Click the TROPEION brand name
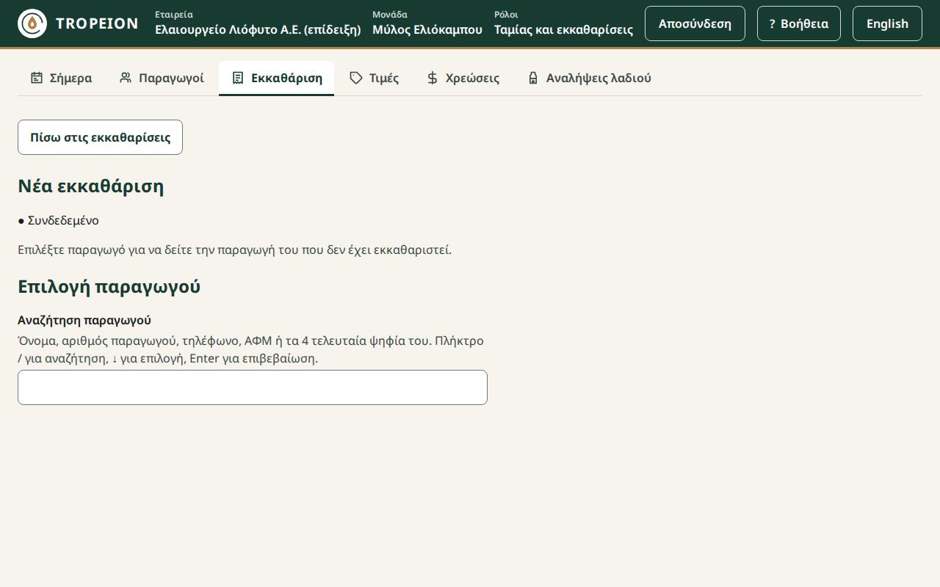Image resolution: width=940 pixels, height=587 pixels. 97,23
